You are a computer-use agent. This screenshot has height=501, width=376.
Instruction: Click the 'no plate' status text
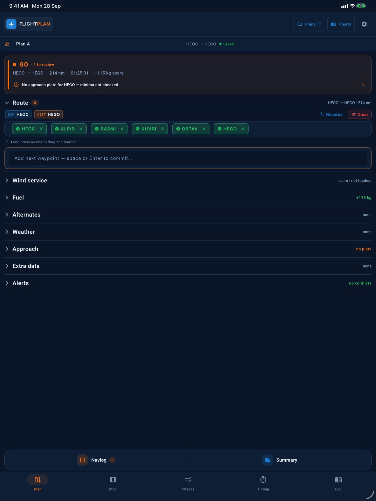(364, 249)
